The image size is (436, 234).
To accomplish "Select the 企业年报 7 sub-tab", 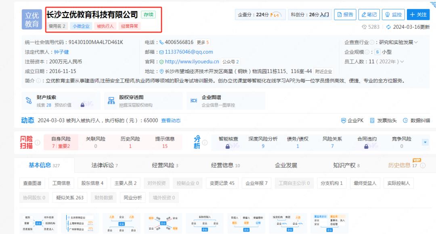I will pyautogui.click(x=256, y=183).
